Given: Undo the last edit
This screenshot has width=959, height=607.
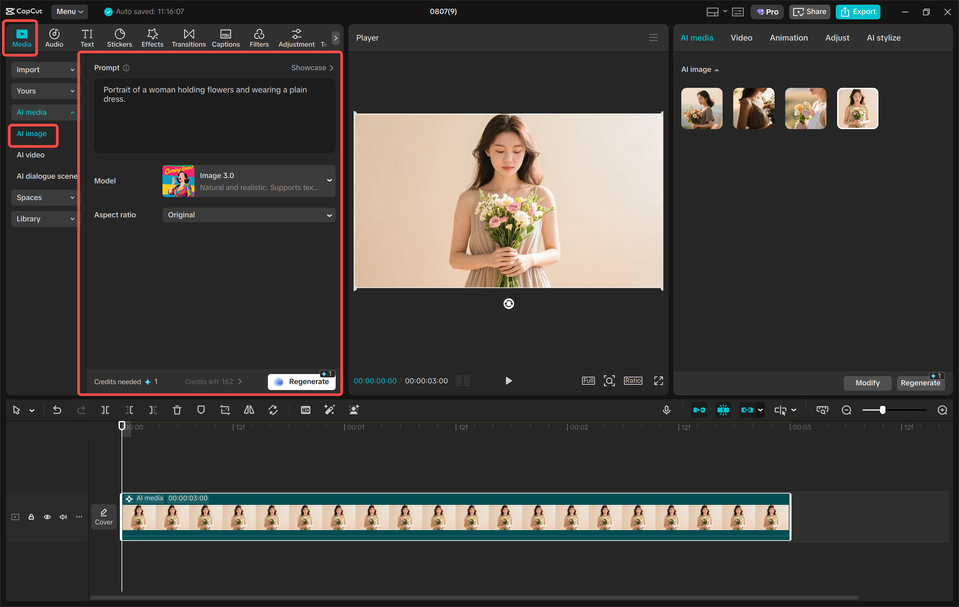Looking at the screenshot, I should point(57,410).
